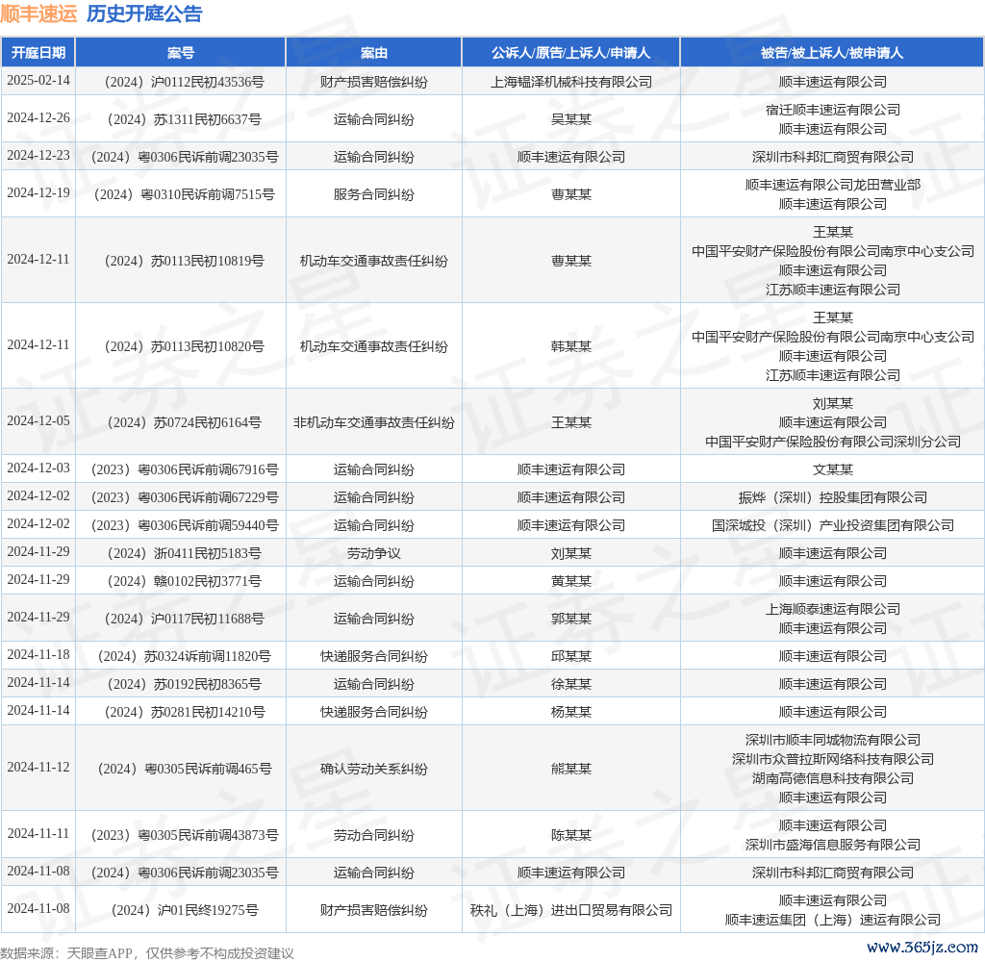Click plaintiff 秩礼（上海）进出口贸易有限公司
This screenshot has height=962, width=985.
[571, 910]
